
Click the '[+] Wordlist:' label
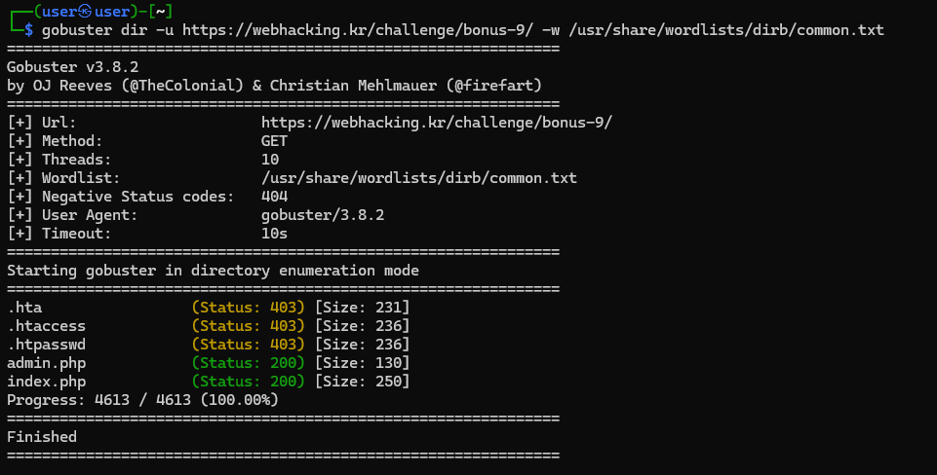[63, 178]
